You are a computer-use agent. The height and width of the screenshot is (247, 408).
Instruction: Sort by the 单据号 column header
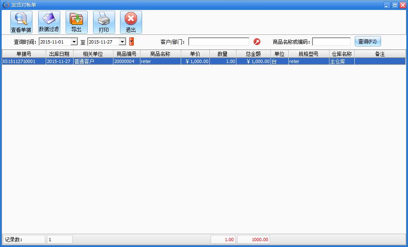click(24, 54)
